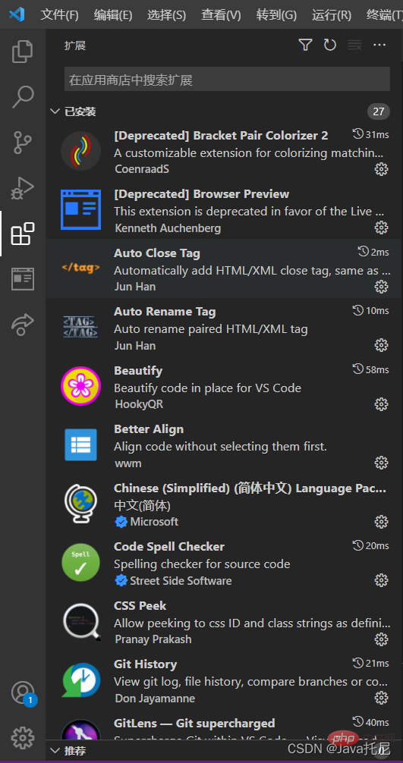Open the Explorer view in activity bar
Image resolution: width=403 pixels, height=763 pixels.
pos(23,52)
